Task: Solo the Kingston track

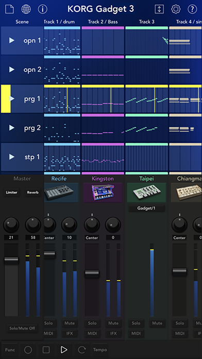Action: pos(92,323)
